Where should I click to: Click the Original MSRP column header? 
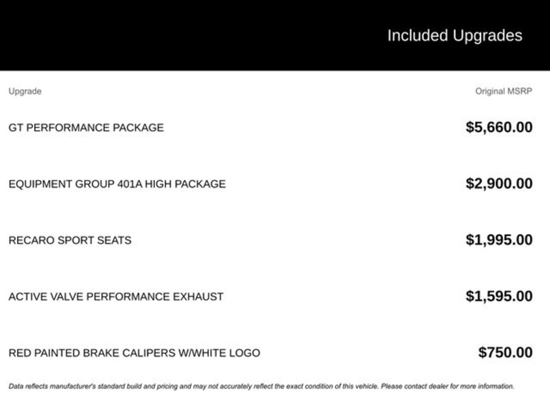coord(503,91)
